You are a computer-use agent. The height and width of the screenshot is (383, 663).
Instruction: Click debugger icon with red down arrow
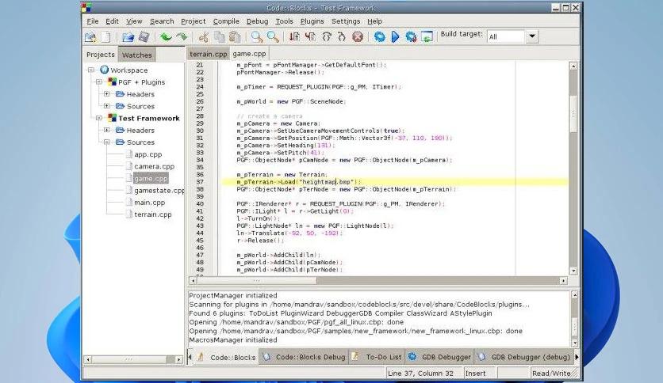[x=294, y=37]
